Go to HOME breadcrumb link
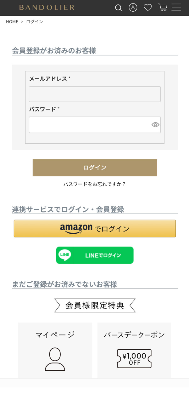The width and height of the screenshot is (189, 394). point(12,22)
